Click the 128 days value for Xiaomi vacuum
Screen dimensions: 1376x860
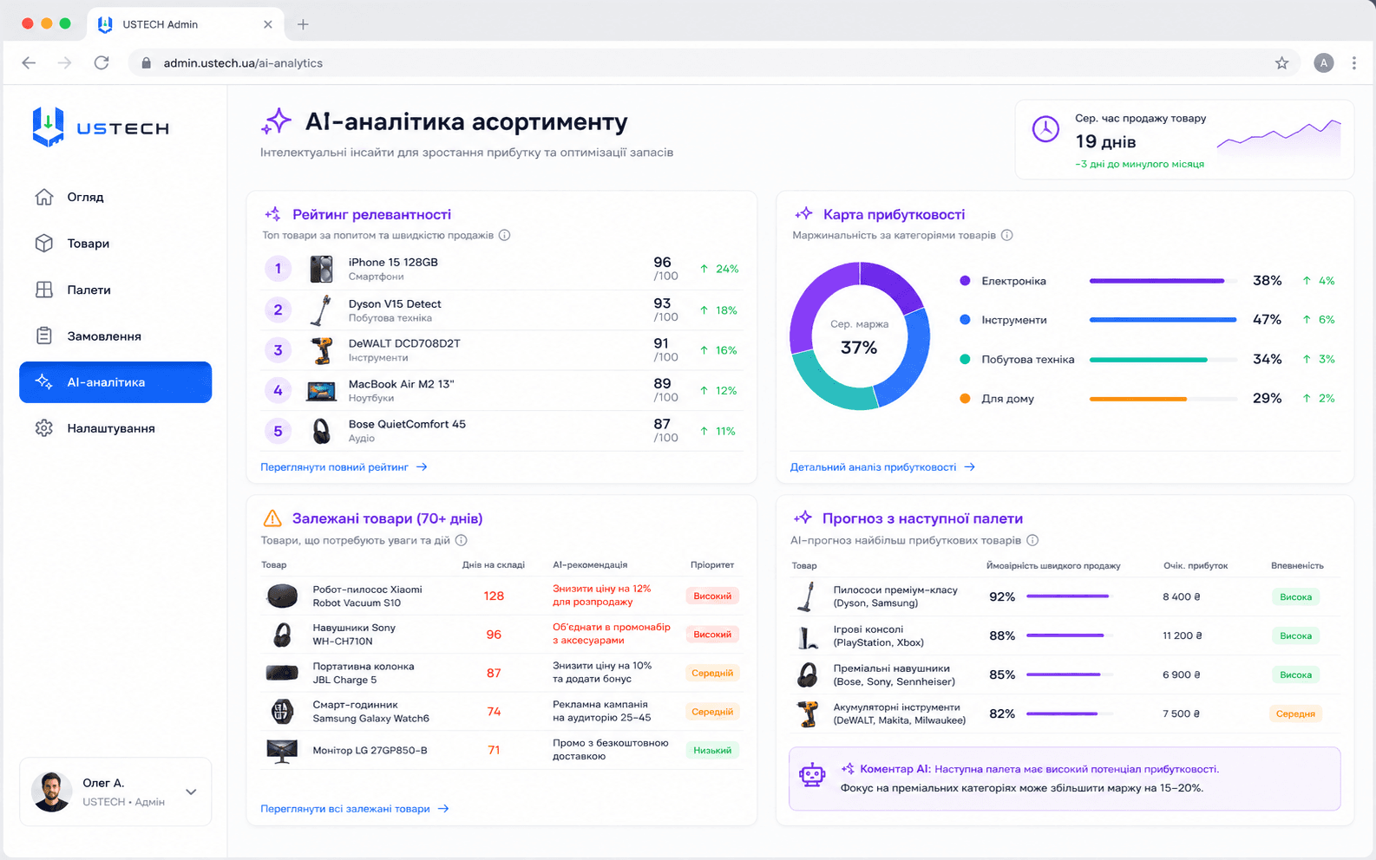pyautogui.click(x=494, y=596)
